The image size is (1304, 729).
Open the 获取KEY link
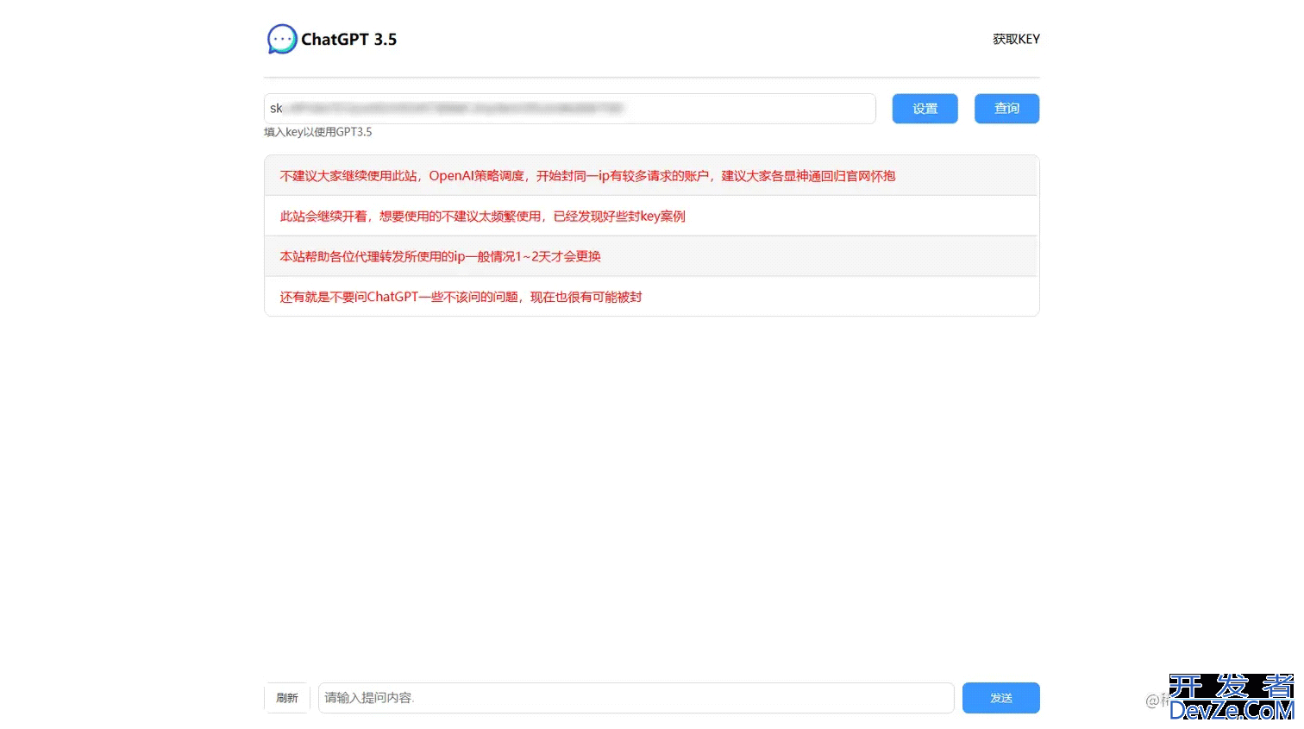click(1016, 40)
